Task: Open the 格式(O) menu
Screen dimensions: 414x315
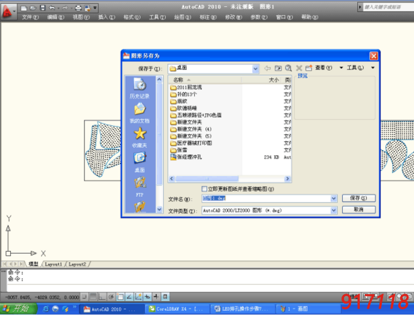Action: (132, 17)
